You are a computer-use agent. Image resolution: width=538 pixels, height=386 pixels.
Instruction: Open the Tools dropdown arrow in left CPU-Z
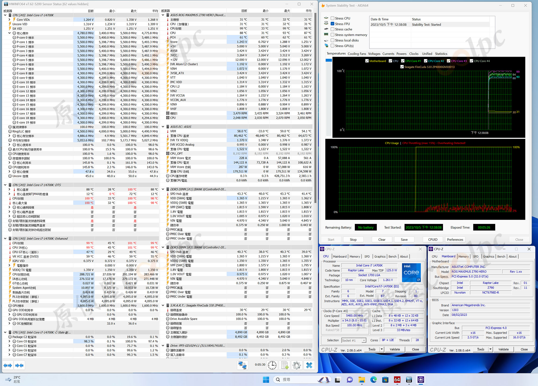[x=381, y=349]
